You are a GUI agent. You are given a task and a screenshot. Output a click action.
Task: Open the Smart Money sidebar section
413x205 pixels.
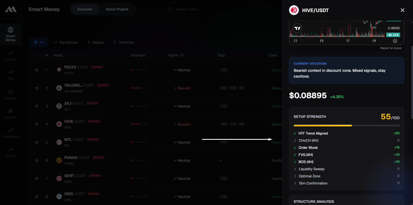[11, 34]
